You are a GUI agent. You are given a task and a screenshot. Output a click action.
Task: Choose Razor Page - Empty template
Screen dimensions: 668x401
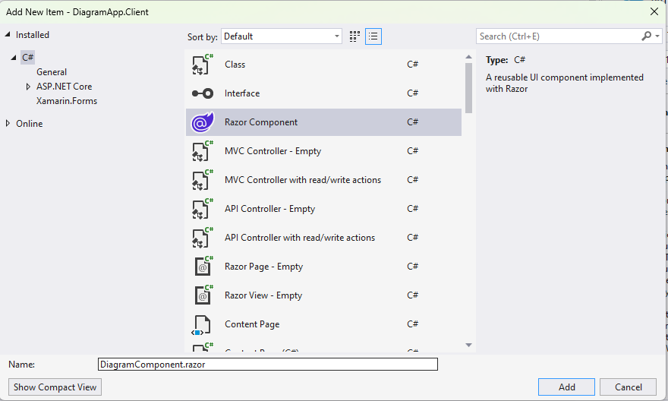coord(324,267)
